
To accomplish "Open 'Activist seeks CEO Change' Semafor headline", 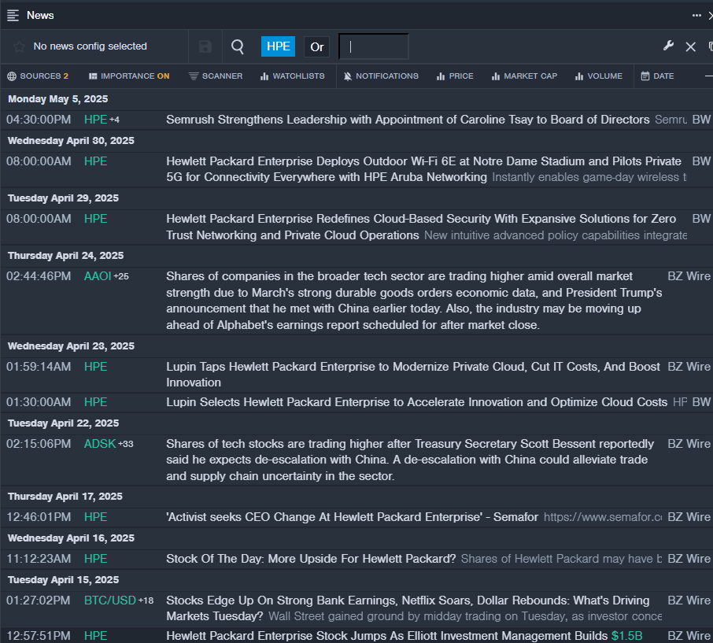I will tap(352, 517).
